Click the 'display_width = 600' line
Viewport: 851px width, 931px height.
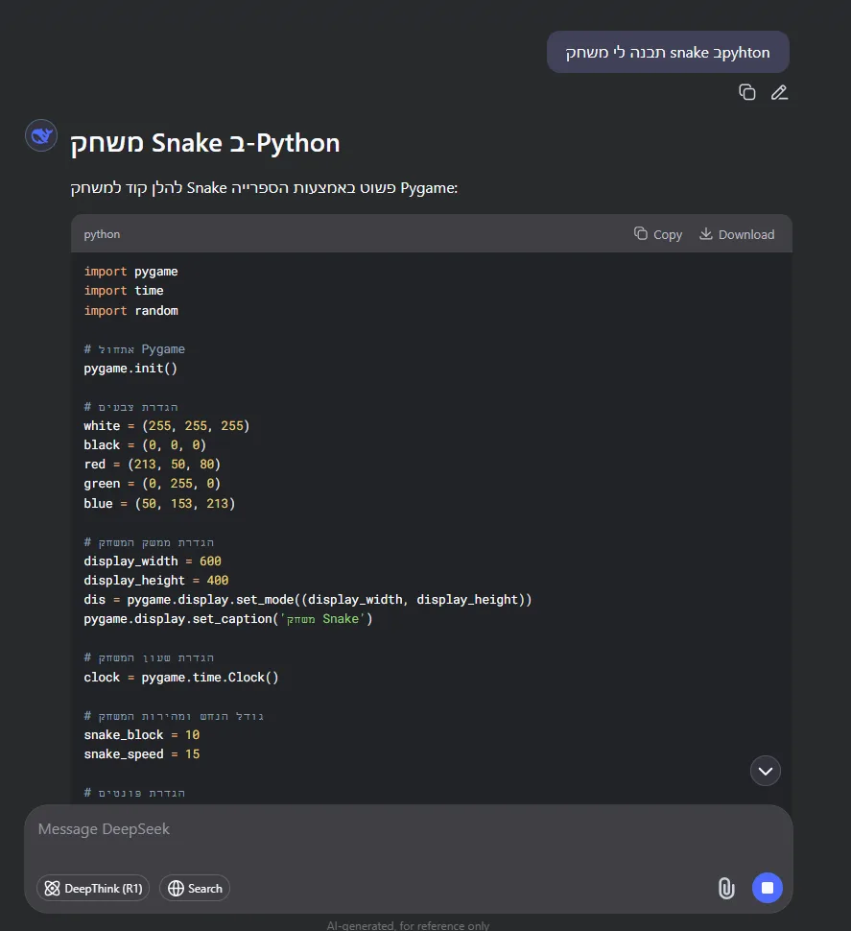pos(153,561)
